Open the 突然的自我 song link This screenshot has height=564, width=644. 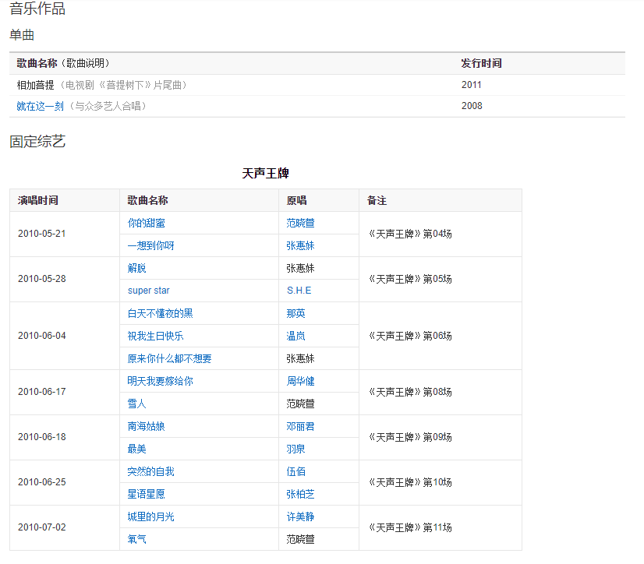coord(150,472)
